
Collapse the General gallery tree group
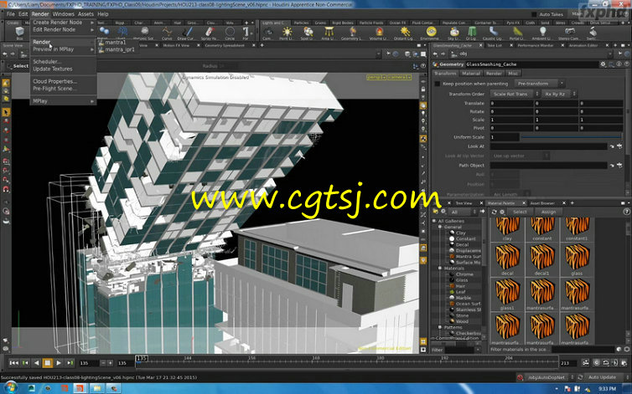click(440, 227)
